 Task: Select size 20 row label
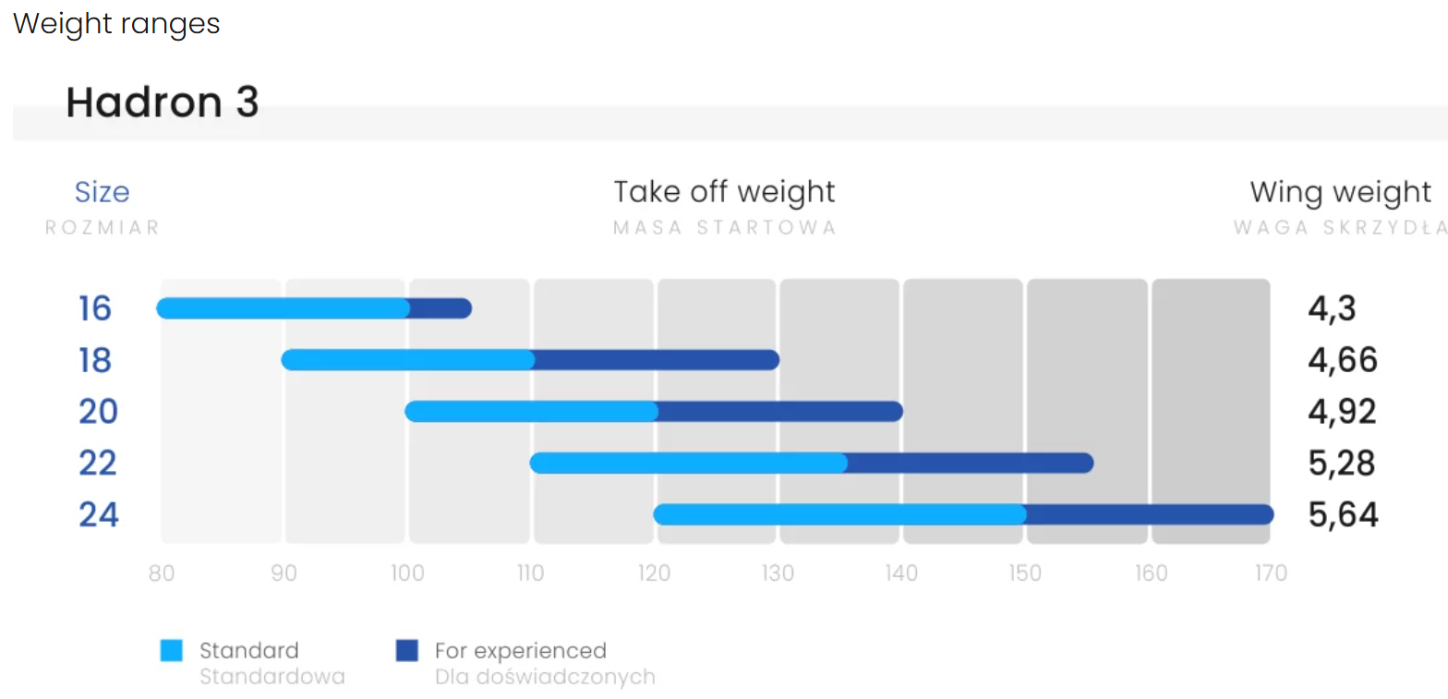coord(98,412)
